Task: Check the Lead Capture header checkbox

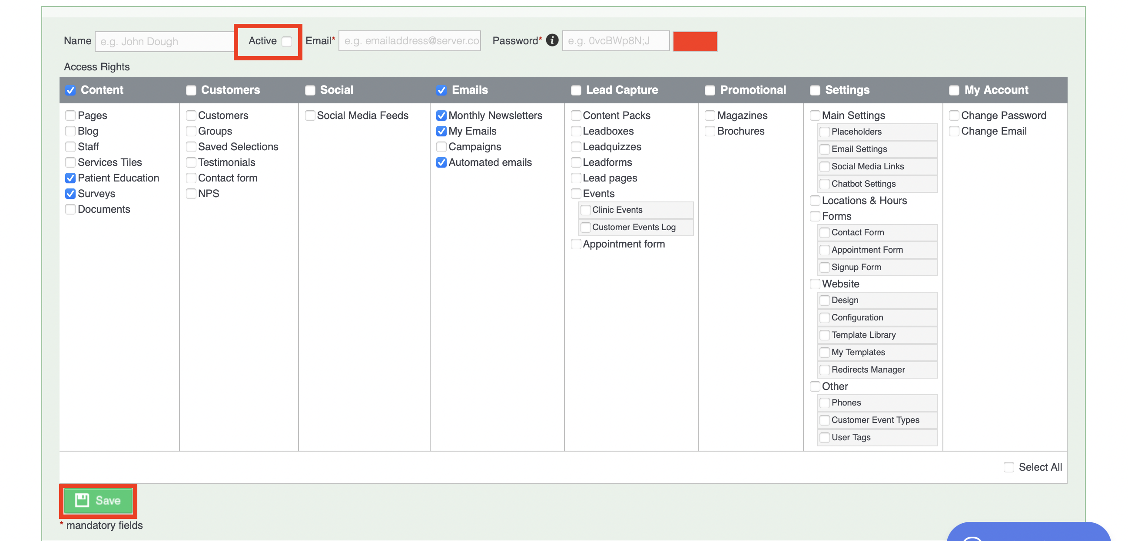Action: click(576, 90)
